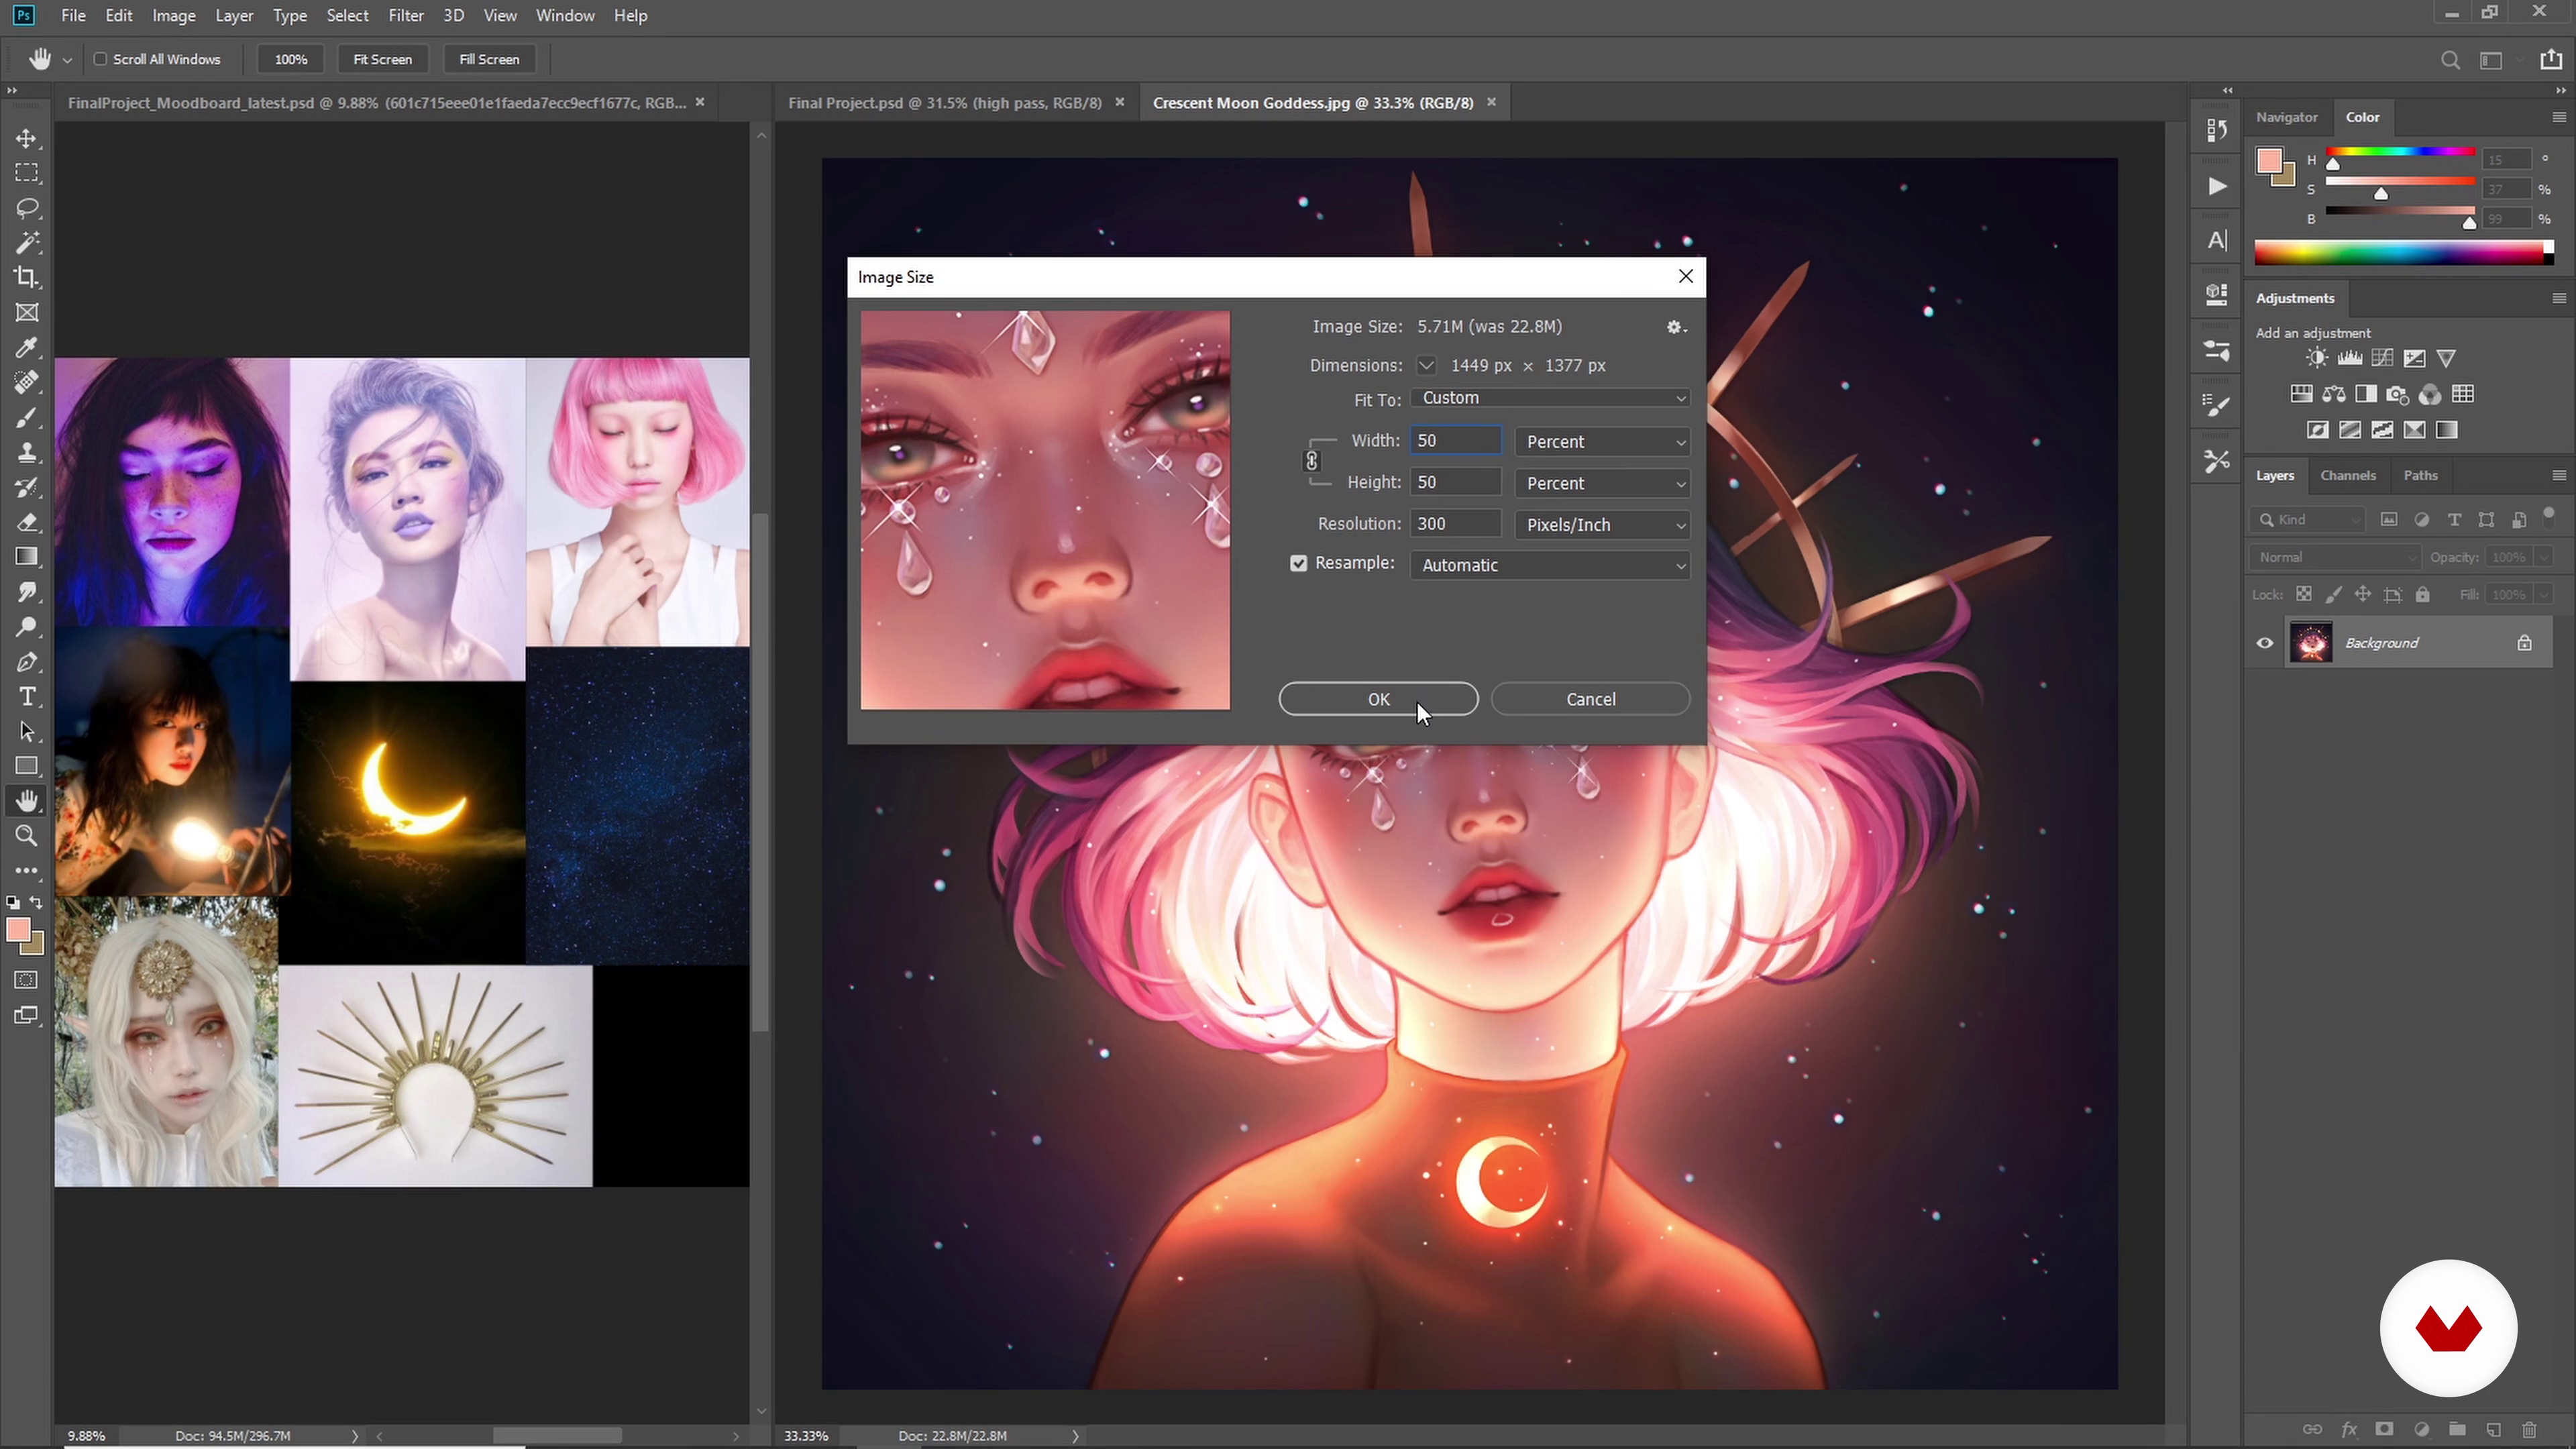Select the Rectangle shape tool

[27, 766]
